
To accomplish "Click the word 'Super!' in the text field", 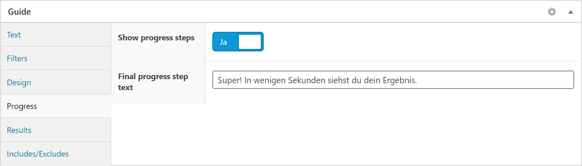I will click(x=230, y=80).
